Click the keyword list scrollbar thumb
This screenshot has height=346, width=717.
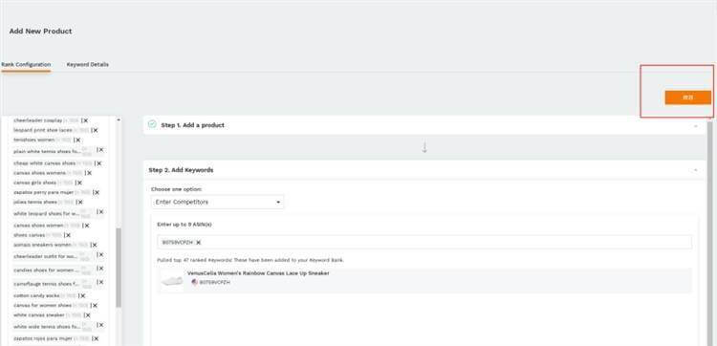click(119, 268)
